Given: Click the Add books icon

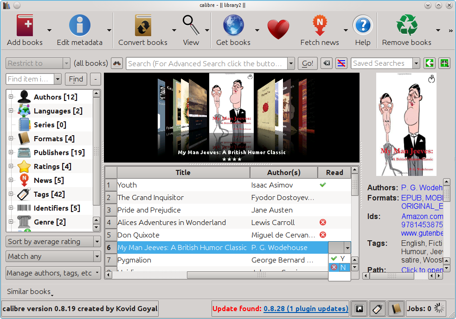Looking at the screenshot, I should [25, 25].
